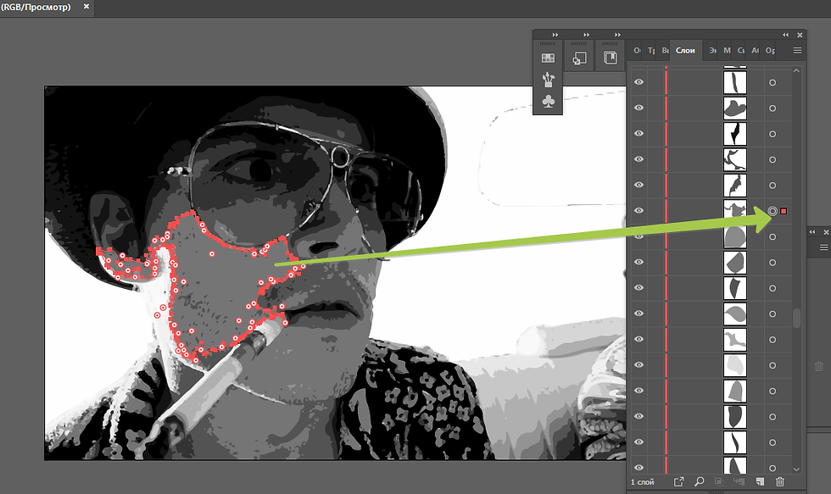Click target circle of the hat-shaped thumbnail row

coord(772,108)
